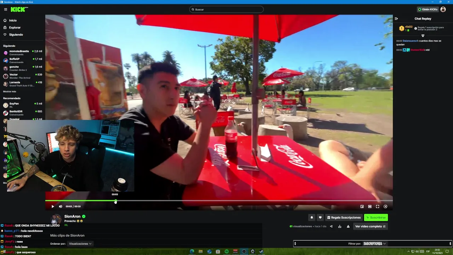Open the Visualizaciones sort dropdown
The width and height of the screenshot is (453, 255).
80,244
